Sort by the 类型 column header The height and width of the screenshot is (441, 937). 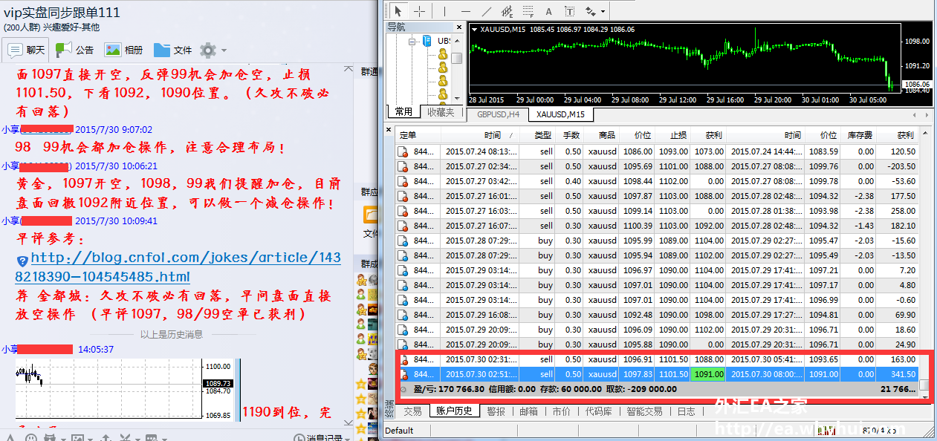point(536,135)
